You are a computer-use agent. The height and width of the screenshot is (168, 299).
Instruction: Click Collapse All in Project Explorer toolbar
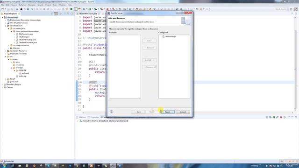point(52,14)
